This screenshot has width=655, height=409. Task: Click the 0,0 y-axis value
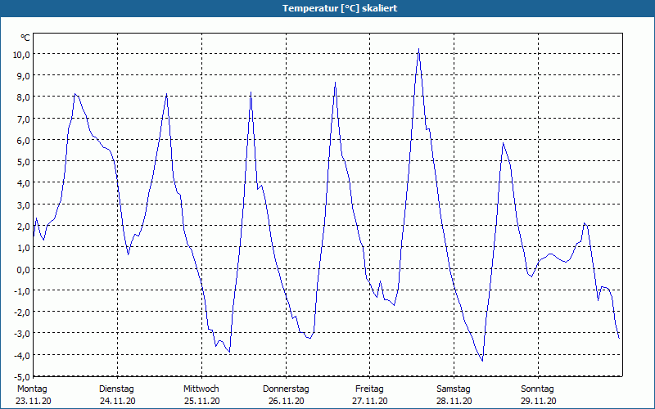pos(23,269)
